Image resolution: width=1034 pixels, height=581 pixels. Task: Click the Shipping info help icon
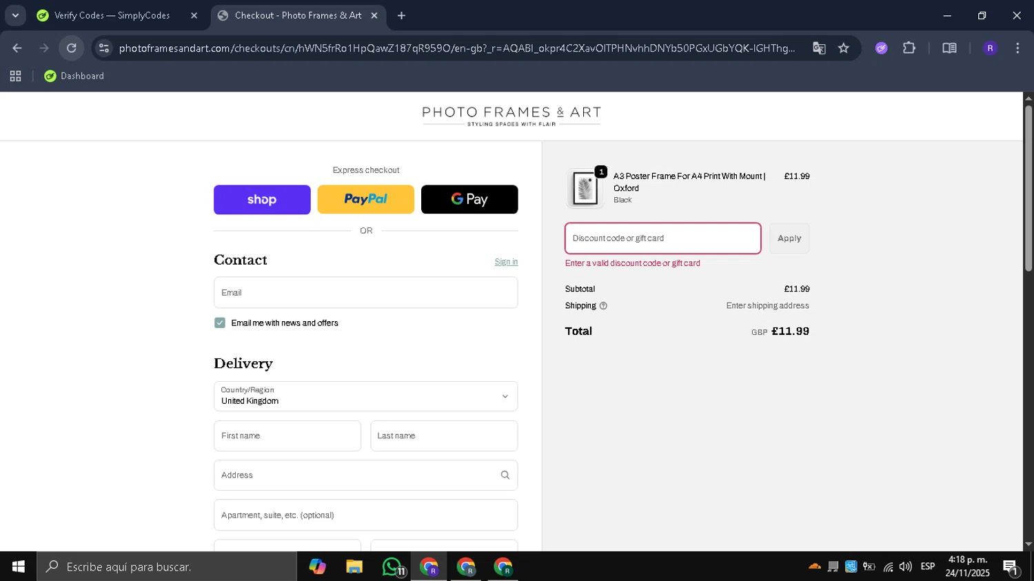pos(603,306)
